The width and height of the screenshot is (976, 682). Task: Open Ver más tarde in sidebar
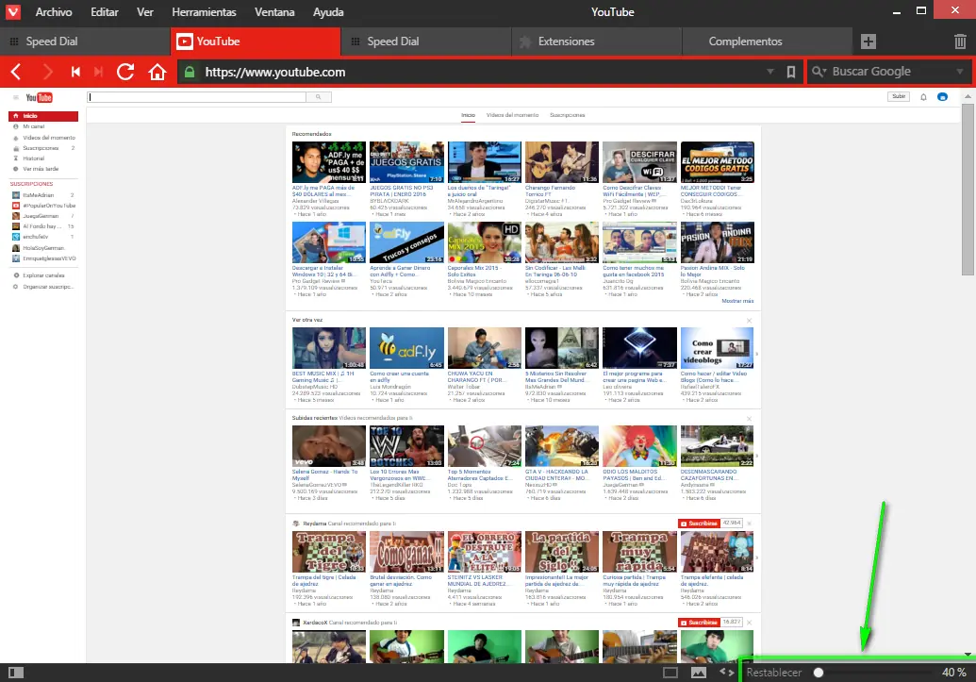[x=41, y=169]
